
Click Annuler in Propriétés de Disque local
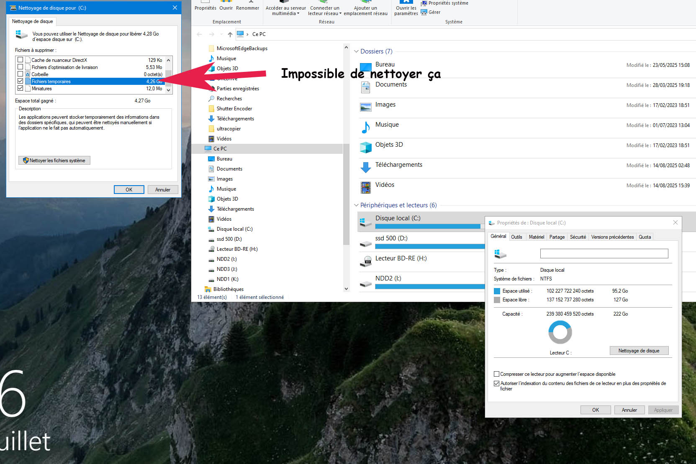629,410
